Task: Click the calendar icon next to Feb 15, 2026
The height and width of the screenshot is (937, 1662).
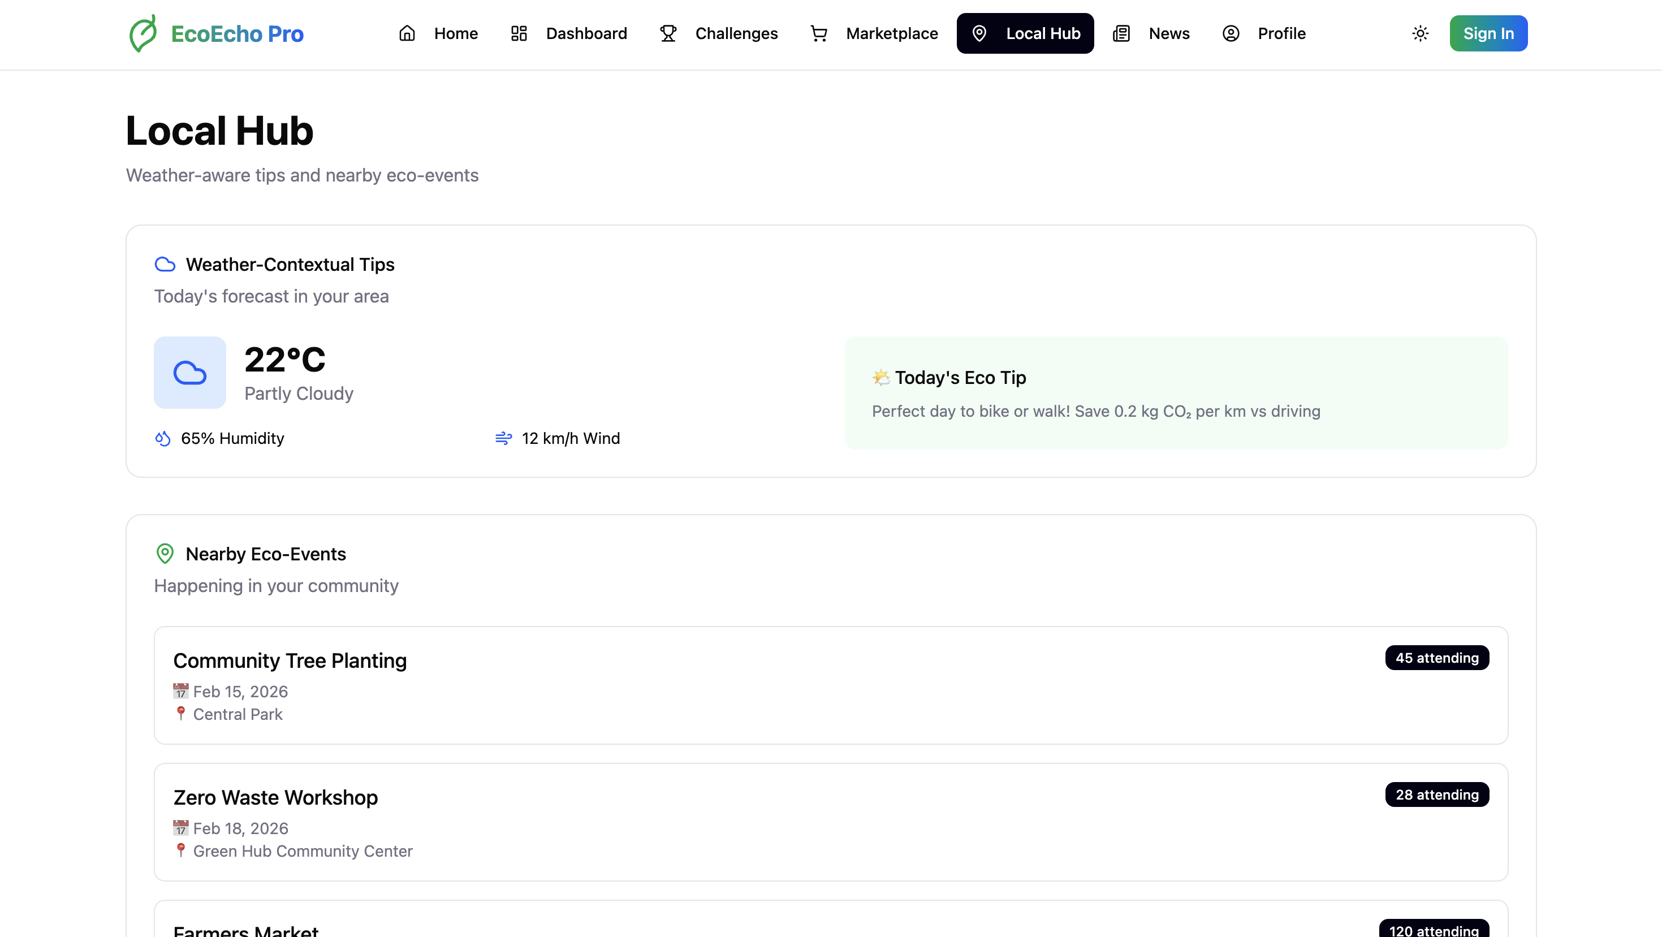Action: [x=180, y=691]
